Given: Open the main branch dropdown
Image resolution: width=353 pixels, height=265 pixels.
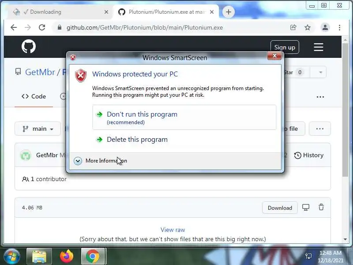Looking at the screenshot, I should [x=38, y=129].
